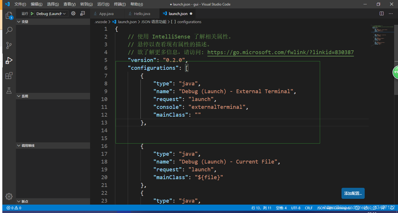Open the go.microsoft.com fwlink URL
This screenshot has width=398, height=213.
[x=281, y=52]
